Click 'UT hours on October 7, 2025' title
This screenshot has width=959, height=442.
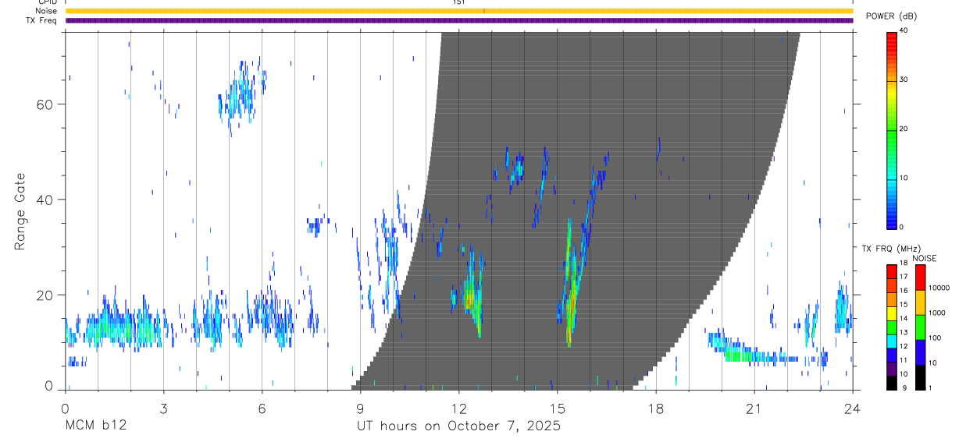458,426
